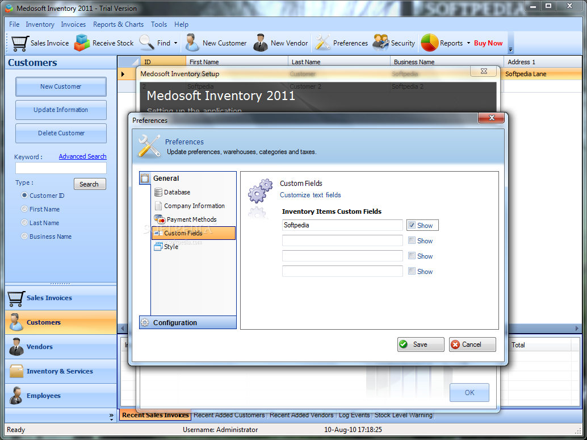This screenshot has height=440, width=587.
Task: Click OK in Medosoft Inventory Setup window
Action: point(469,392)
